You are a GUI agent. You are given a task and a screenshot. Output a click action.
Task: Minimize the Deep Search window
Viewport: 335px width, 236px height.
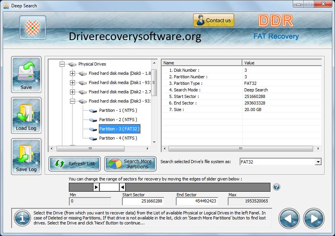pos(299,4)
